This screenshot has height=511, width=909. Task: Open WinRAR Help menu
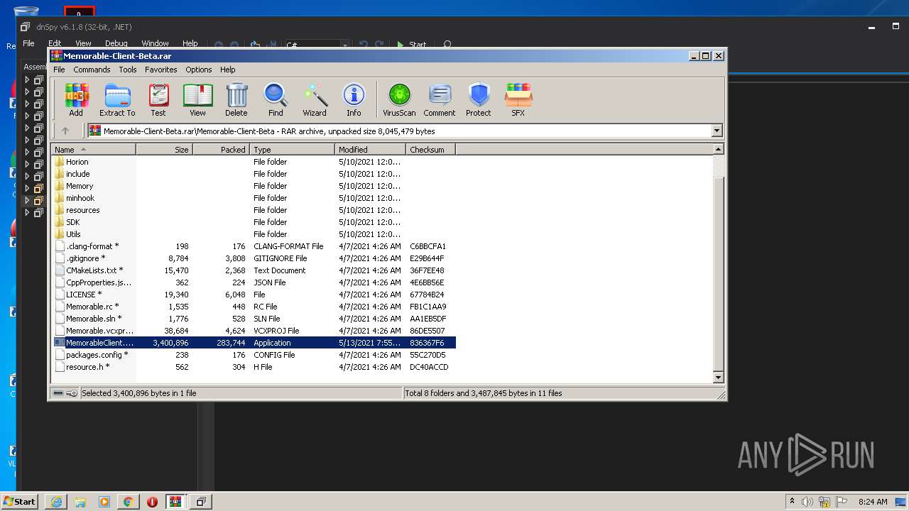[x=227, y=70]
